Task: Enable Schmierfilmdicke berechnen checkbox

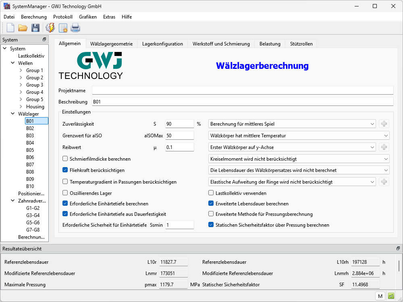Action: point(65,159)
